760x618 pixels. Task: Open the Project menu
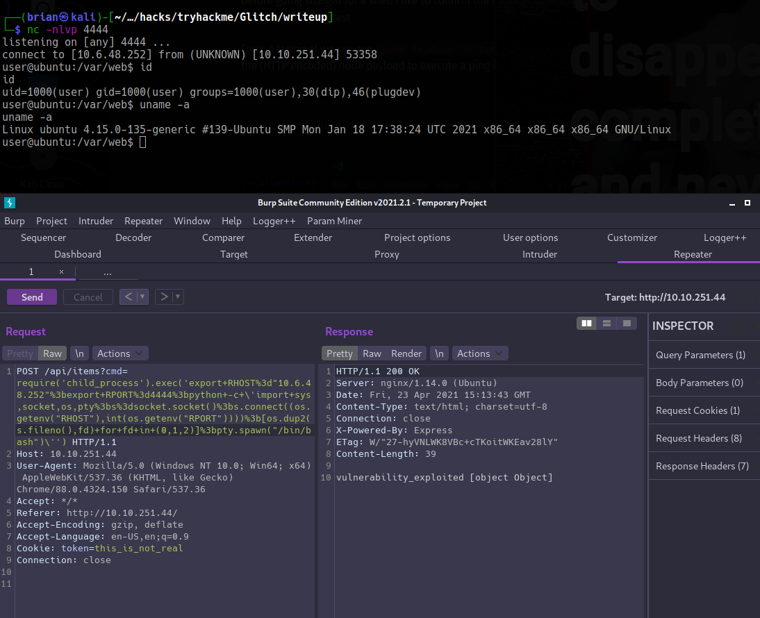51,221
